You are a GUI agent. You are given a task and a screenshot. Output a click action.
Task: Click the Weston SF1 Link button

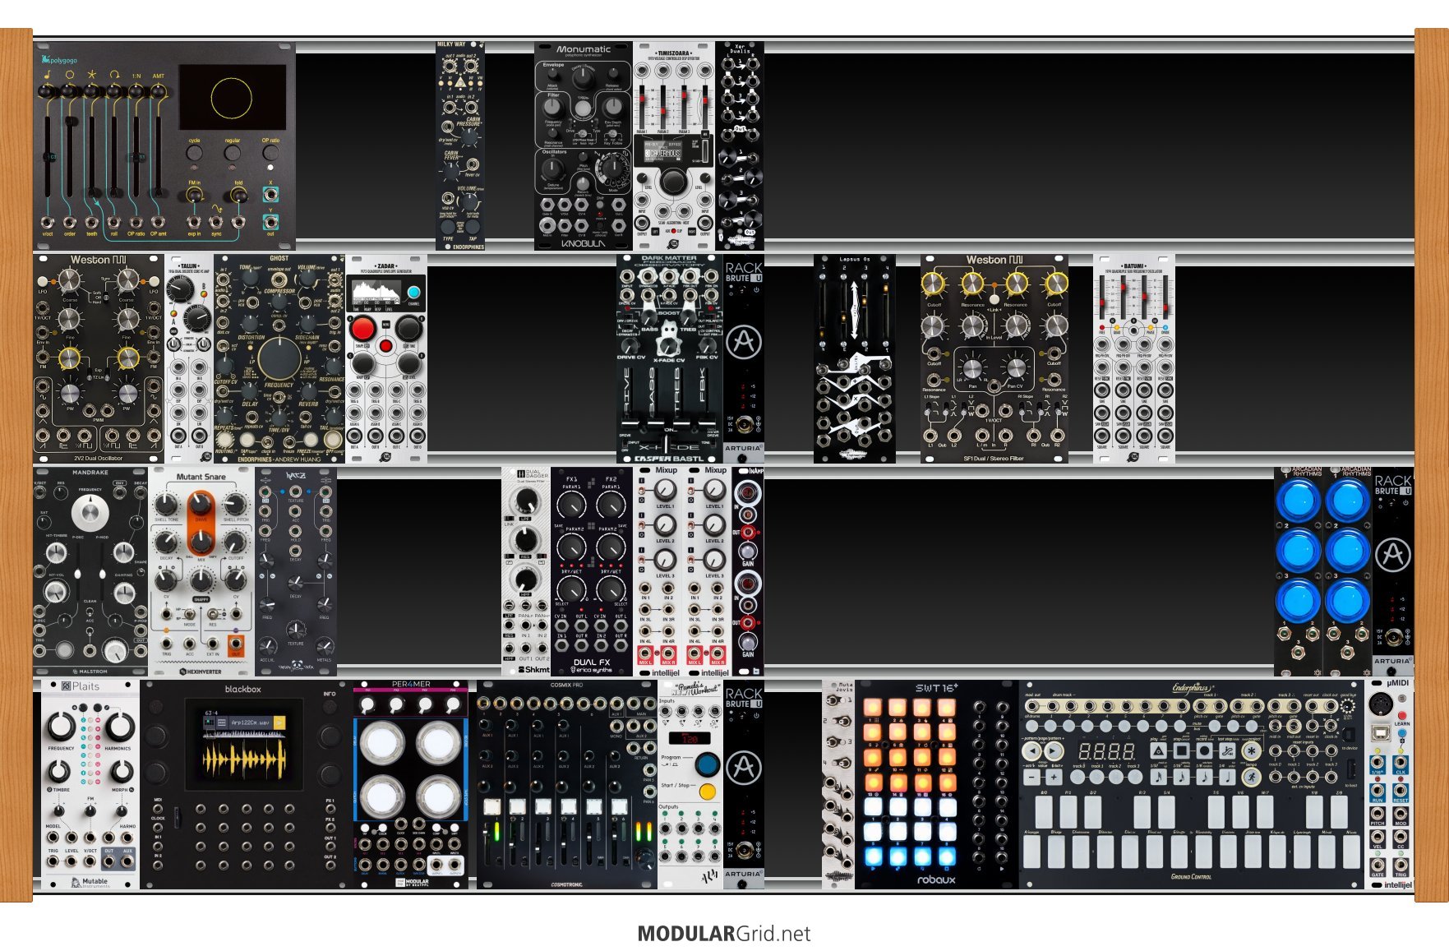click(x=994, y=299)
